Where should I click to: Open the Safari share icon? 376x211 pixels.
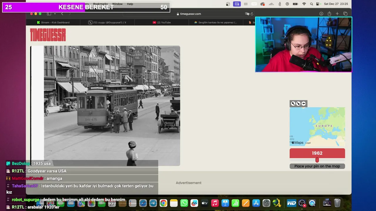pyautogui.click(x=329, y=14)
